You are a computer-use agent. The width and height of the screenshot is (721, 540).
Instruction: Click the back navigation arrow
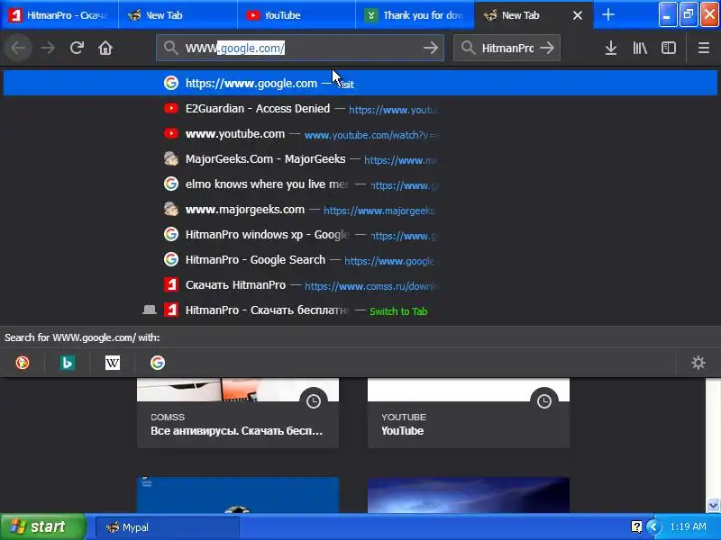(x=18, y=48)
